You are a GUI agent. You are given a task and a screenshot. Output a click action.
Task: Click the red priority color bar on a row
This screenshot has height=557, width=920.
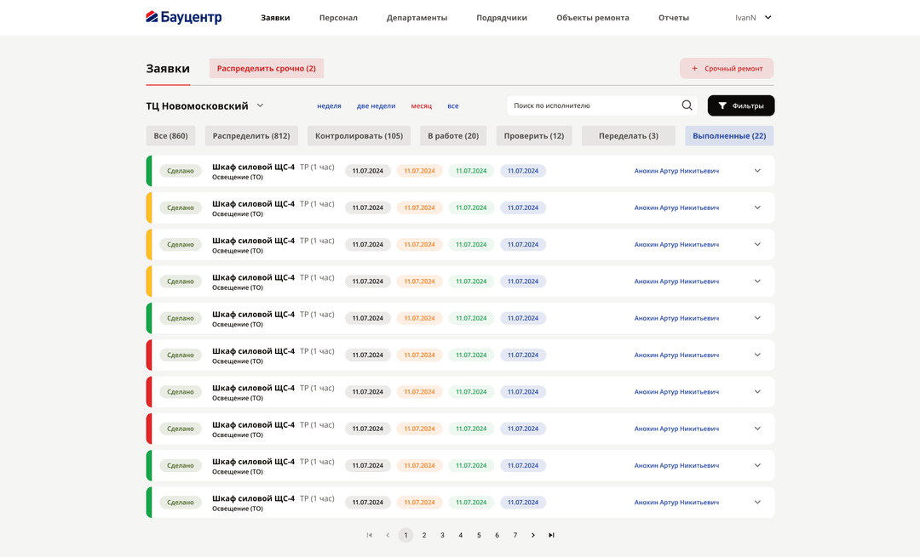click(x=150, y=355)
